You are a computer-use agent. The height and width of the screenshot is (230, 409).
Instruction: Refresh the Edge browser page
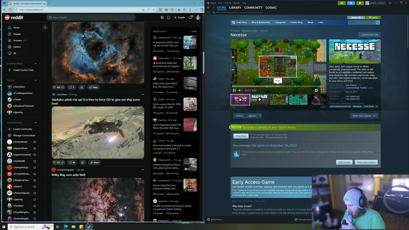10,10
